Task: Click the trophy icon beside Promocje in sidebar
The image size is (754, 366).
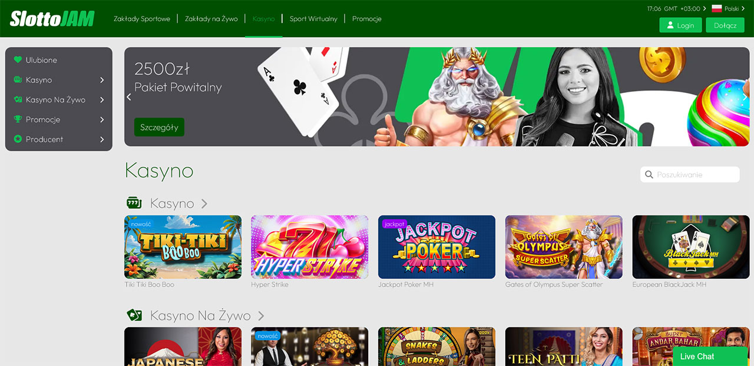Action: (18, 119)
